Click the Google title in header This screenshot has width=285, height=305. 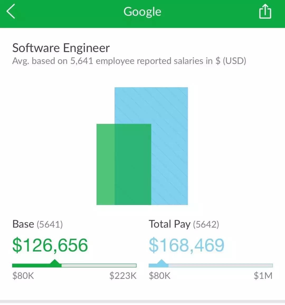[142, 12]
